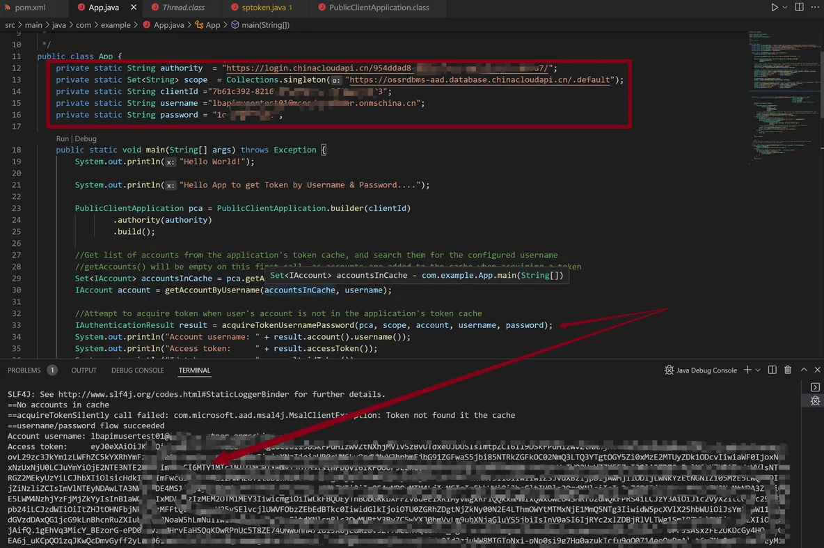
Task: Click the 'Collections.singleton' call on line 13
Action: (276, 79)
